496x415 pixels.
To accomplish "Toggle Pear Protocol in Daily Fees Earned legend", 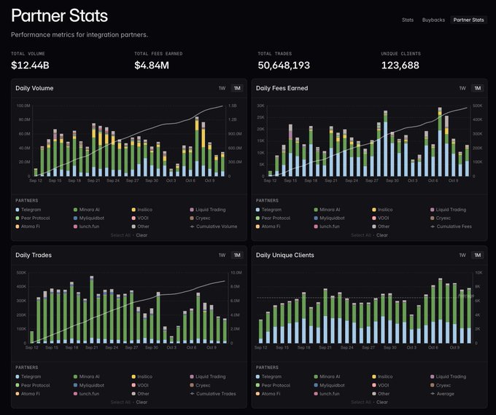I will (273, 218).
